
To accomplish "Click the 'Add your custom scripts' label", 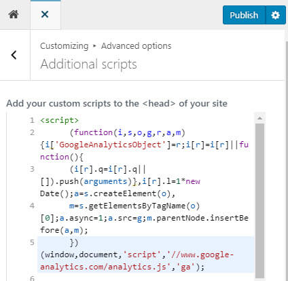I will pyautogui.click(x=117, y=103).
